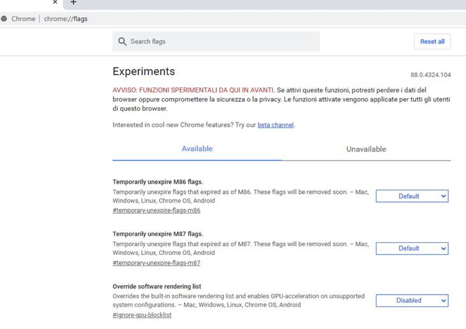Open a new tab with plus icon
466x329 pixels.
73,3
